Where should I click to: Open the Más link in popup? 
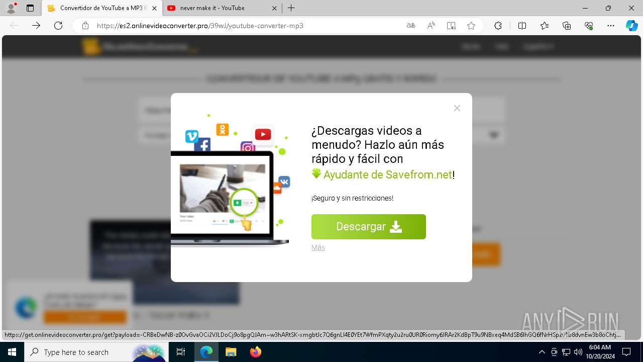click(x=318, y=247)
